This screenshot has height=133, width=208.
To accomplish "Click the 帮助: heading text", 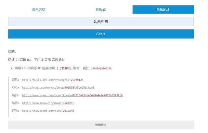I will point(12,51).
